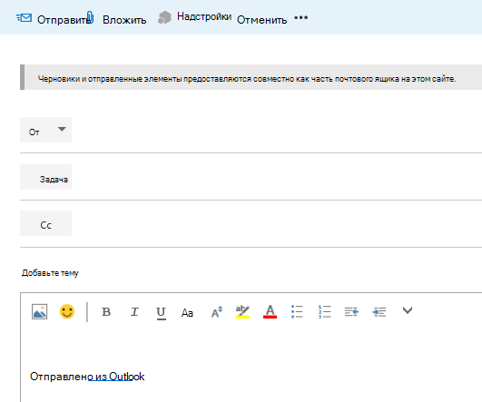The height and width of the screenshot is (402, 482).
Task: Click the Отправить send envelope icon
Action: (x=24, y=18)
